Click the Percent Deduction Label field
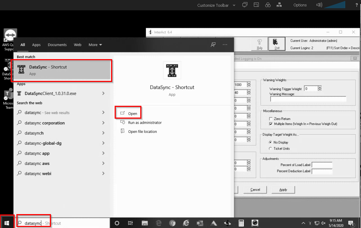Viewport: 361px width, 228px height. tap(322, 171)
